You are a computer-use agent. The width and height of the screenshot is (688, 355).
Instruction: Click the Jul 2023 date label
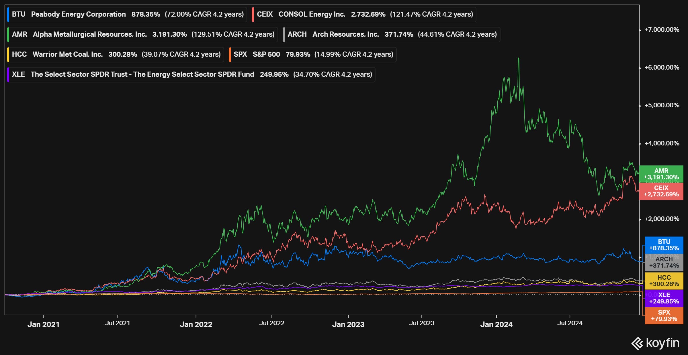[422, 323]
